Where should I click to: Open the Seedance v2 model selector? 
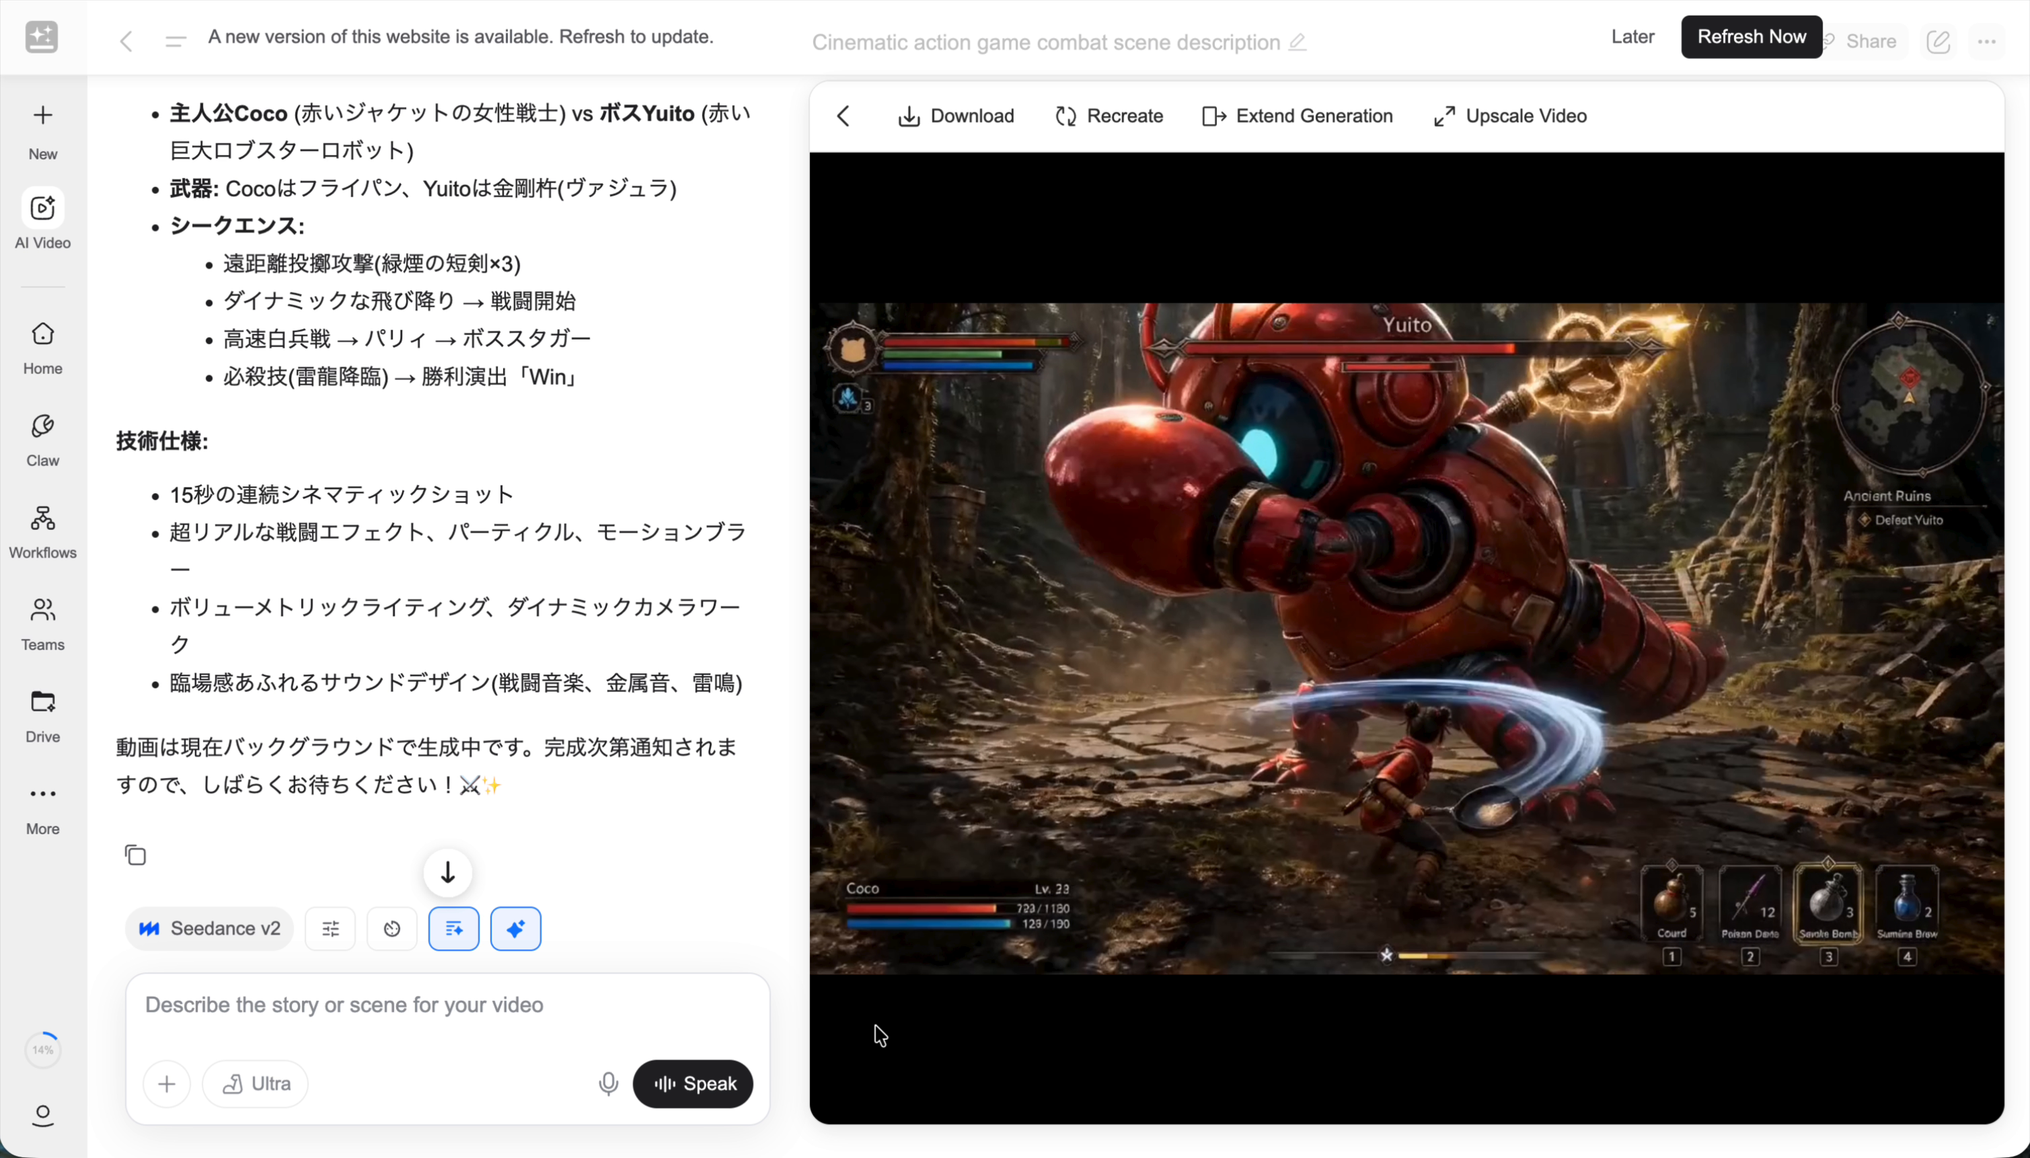click(x=209, y=928)
